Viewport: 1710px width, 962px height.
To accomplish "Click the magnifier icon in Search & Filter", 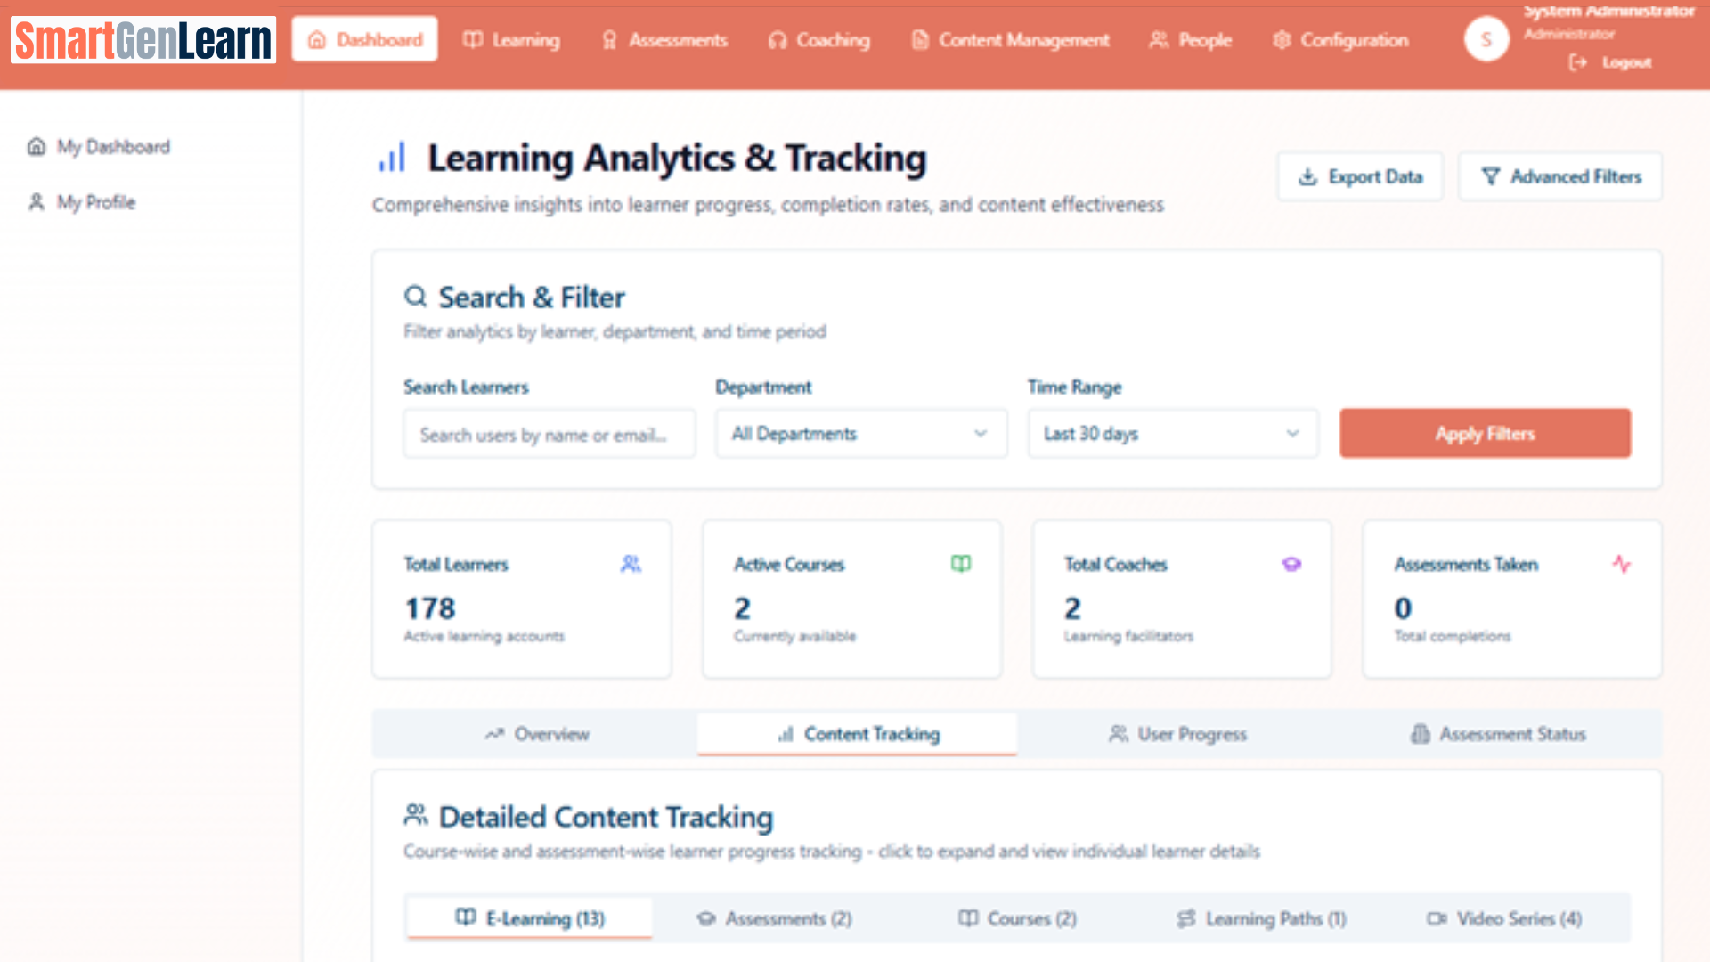I will click(x=416, y=296).
